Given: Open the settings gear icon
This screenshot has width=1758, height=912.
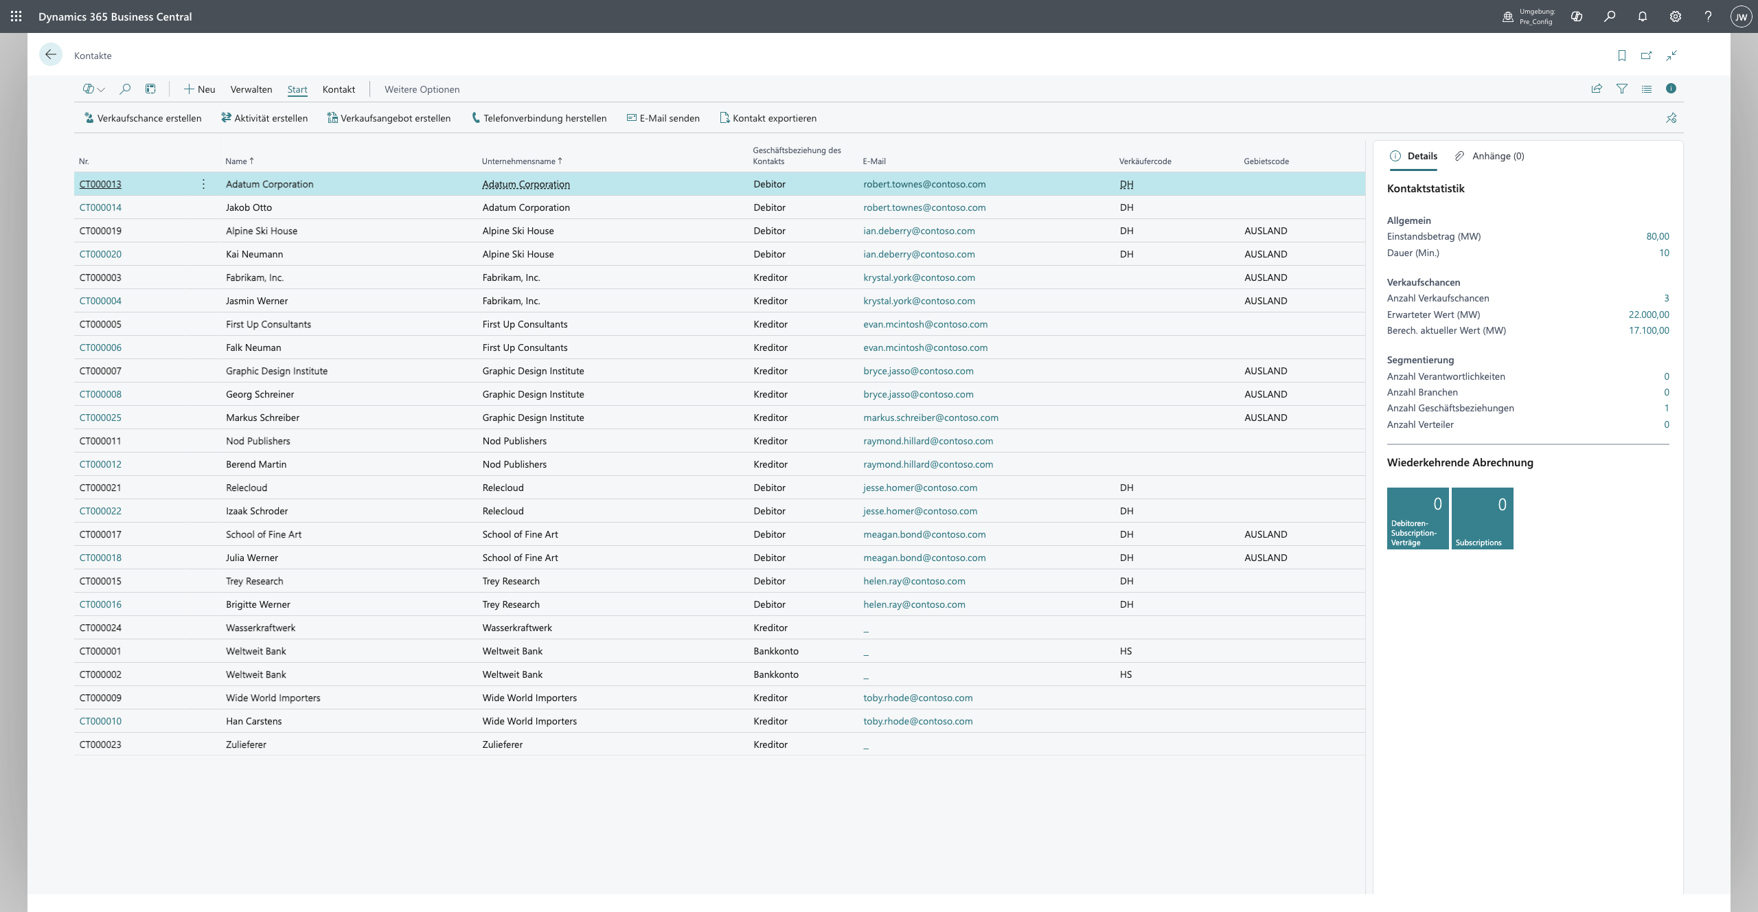Looking at the screenshot, I should coord(1676,16).
